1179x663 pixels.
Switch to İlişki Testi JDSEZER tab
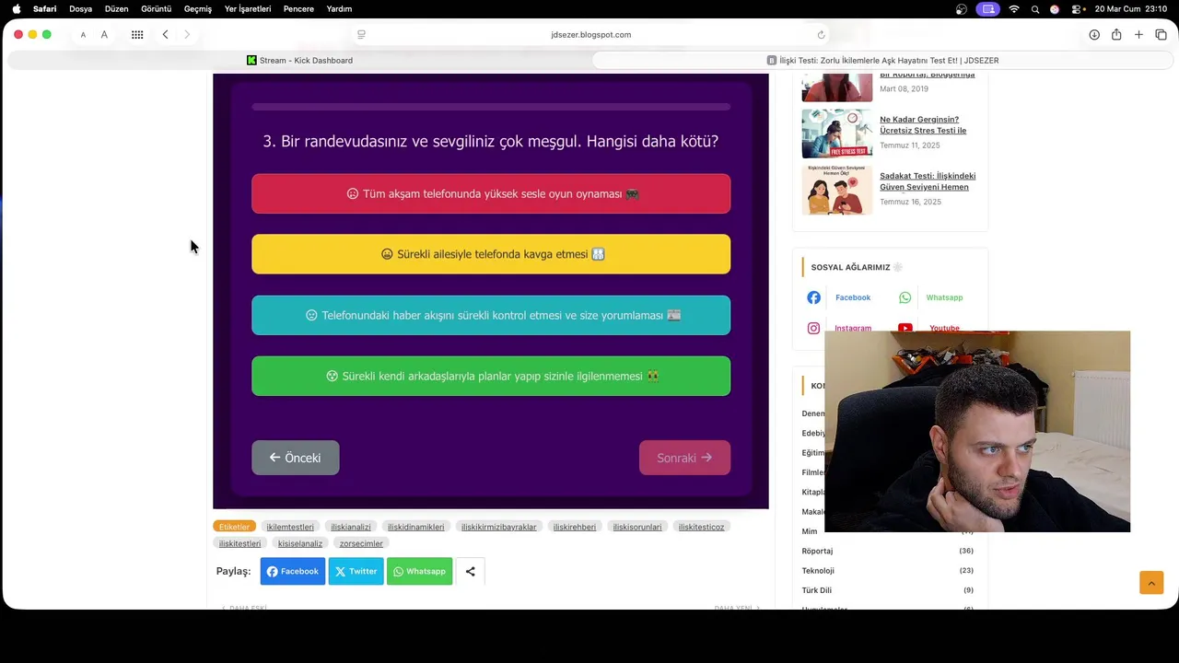click(882, 61)
